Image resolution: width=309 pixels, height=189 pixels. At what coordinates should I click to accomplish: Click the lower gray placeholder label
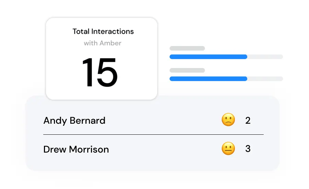(187, 70)
